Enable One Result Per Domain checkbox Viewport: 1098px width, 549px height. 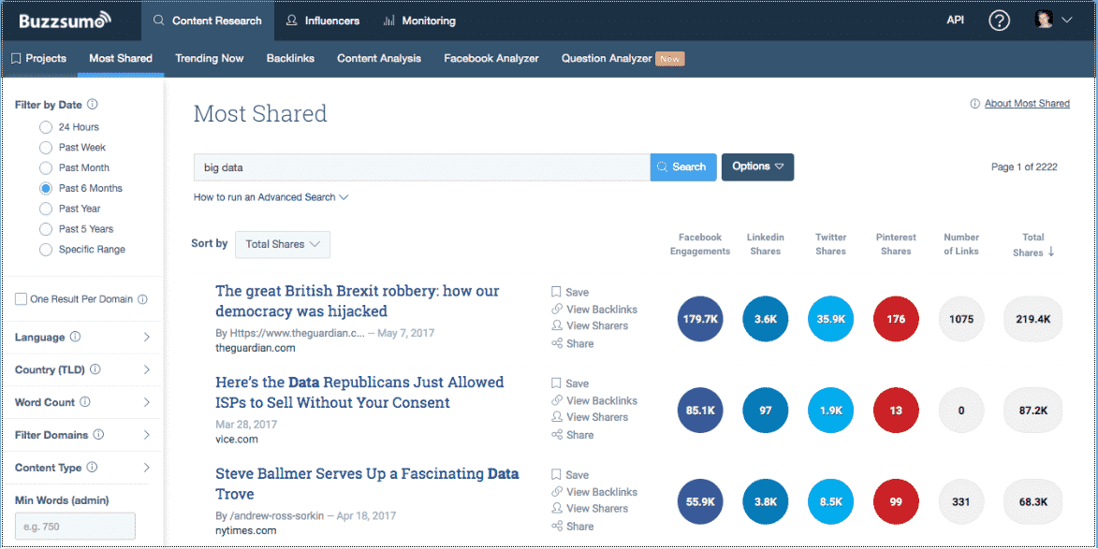pyautogui.click(x=21, y=299)
